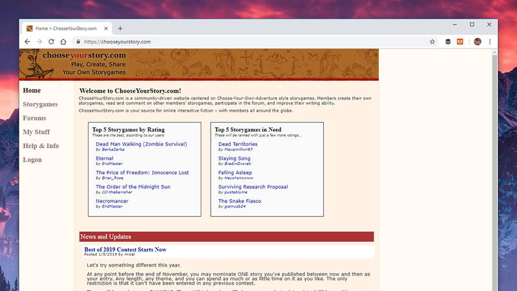517x291 pixels.
Task: Click the scrollbar up arrow
Action: [x=494, y=52]
